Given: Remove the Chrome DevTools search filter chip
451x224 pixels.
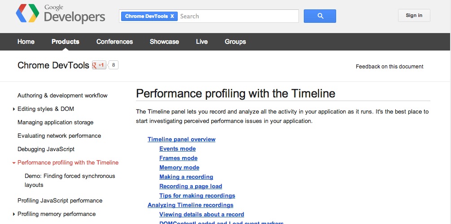Looking at the screenshot, I should tap(172, 17).
